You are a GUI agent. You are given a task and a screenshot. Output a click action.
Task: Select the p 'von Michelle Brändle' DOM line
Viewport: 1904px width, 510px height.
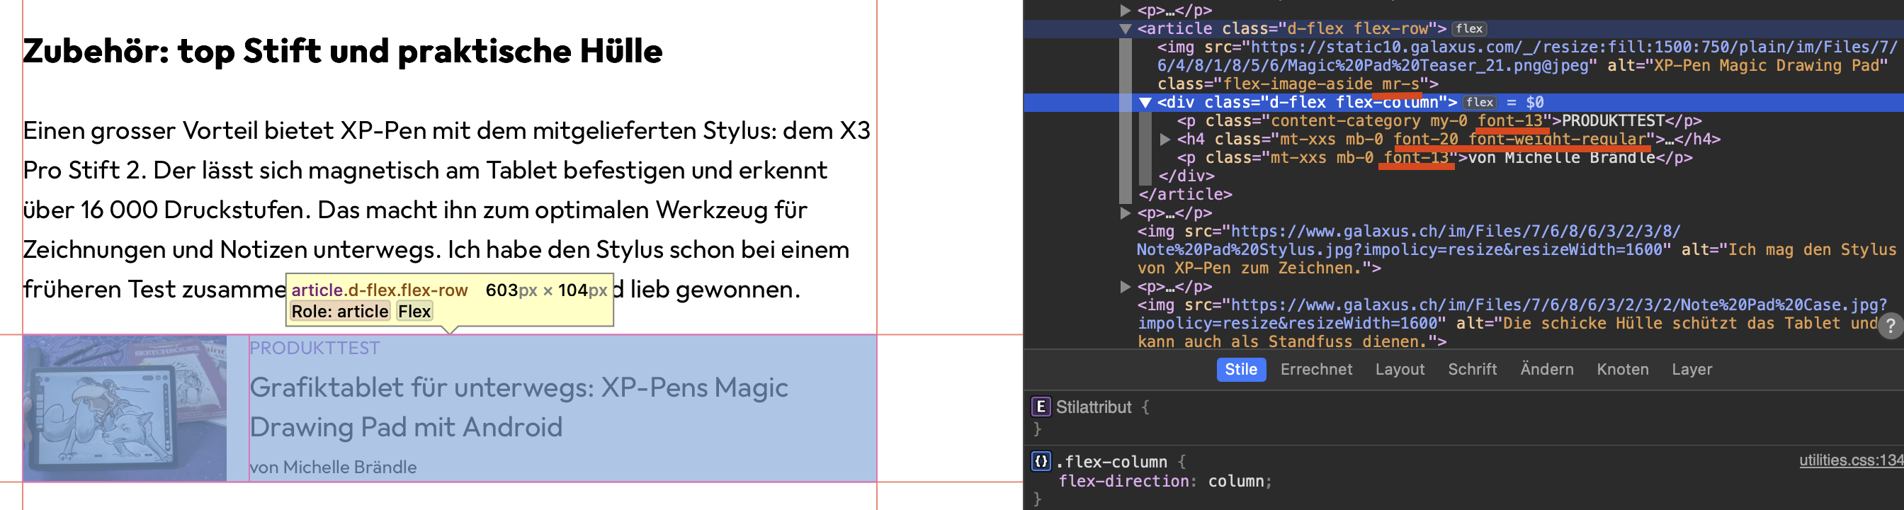click(x=1434, y=158)
